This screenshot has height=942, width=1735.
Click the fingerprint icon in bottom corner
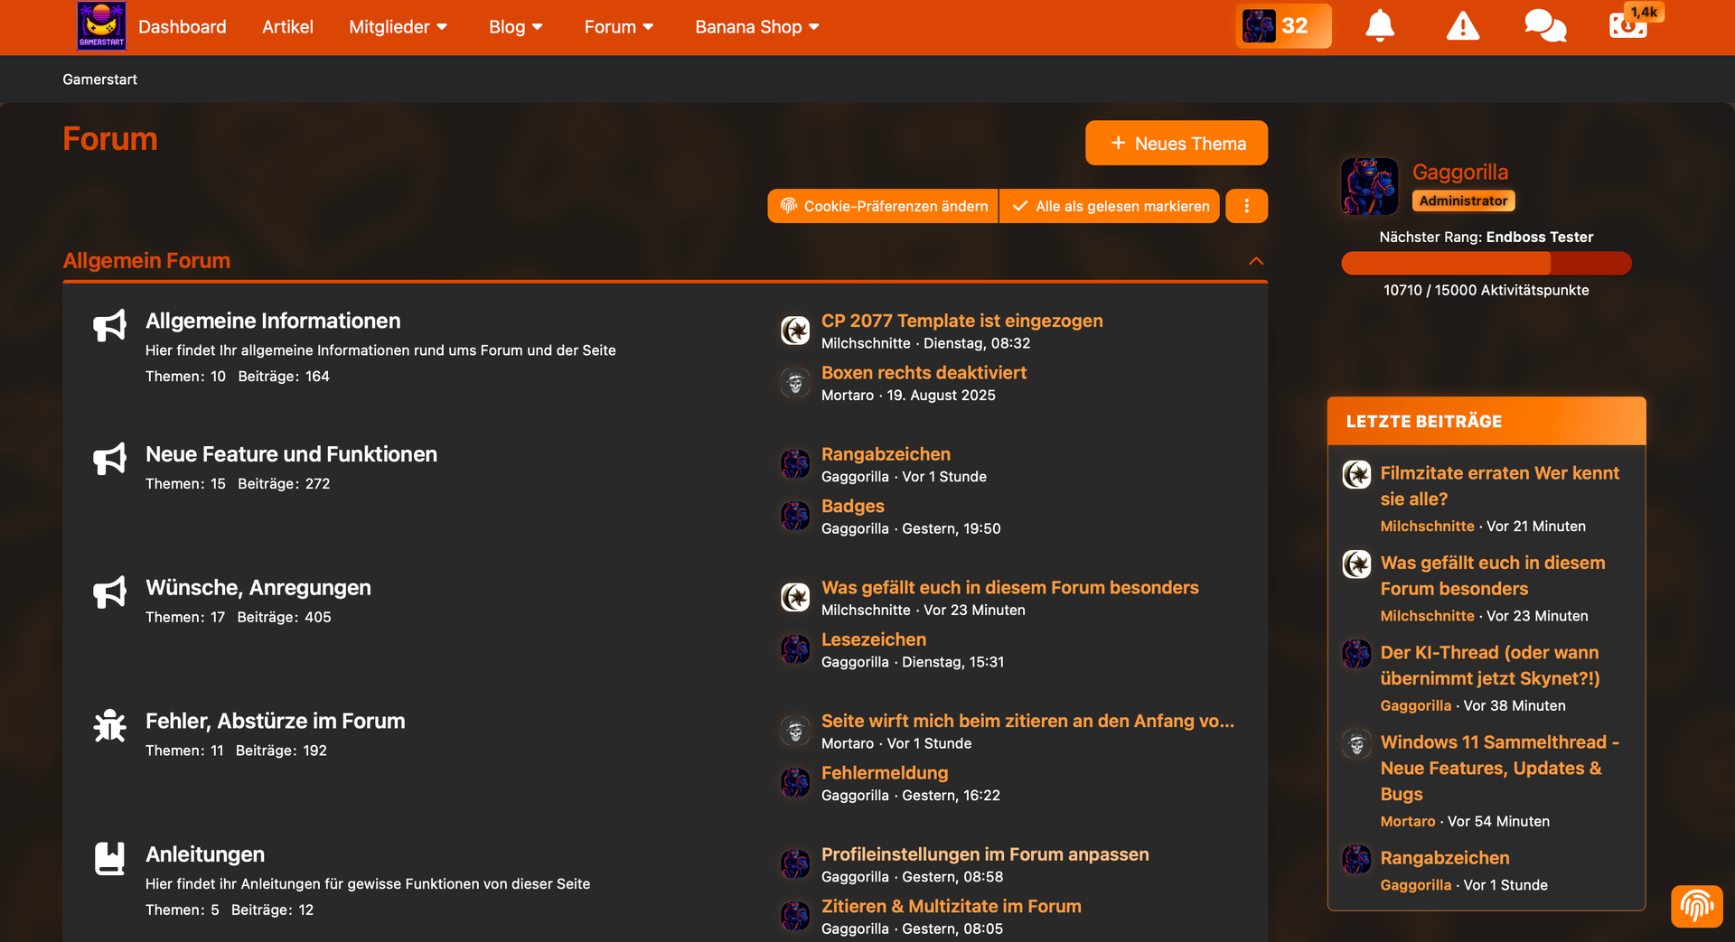1696,905
